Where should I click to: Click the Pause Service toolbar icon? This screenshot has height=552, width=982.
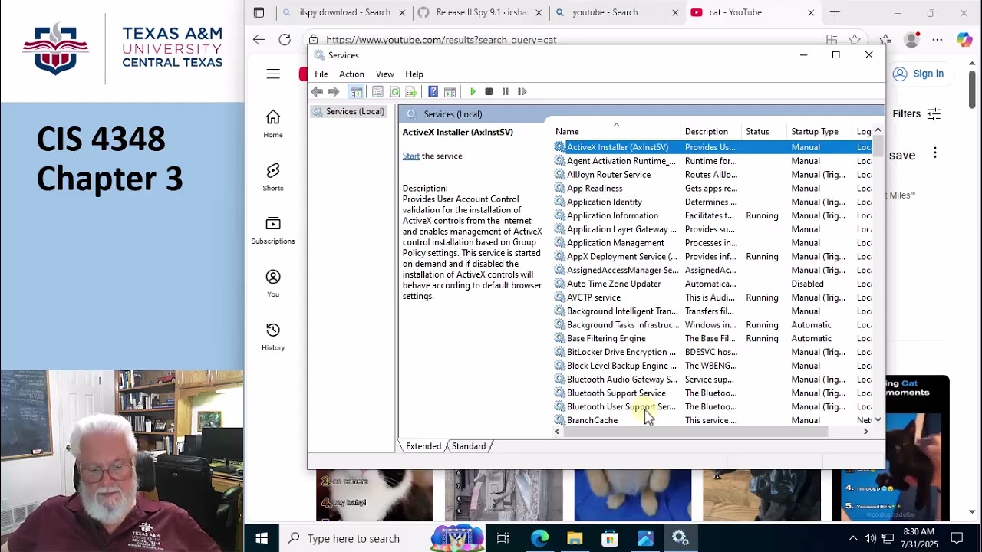pyautogui.click(x=505, y=92)
